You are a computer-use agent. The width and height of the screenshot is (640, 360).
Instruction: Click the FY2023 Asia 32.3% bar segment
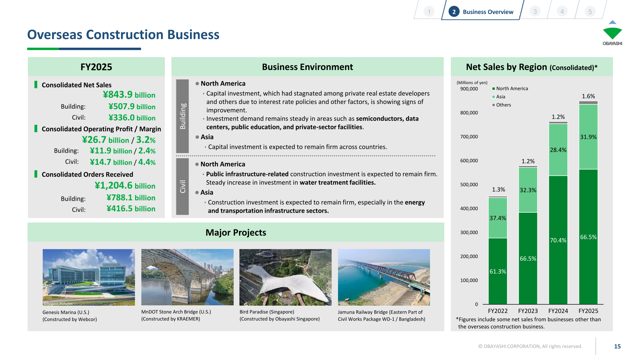528,190
